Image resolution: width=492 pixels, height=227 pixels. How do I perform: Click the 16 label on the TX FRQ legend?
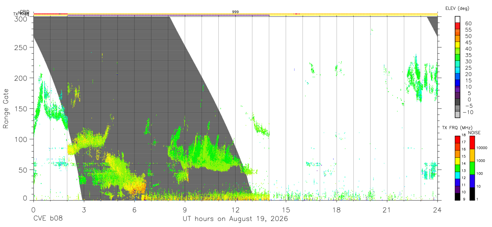pos(464,149)
